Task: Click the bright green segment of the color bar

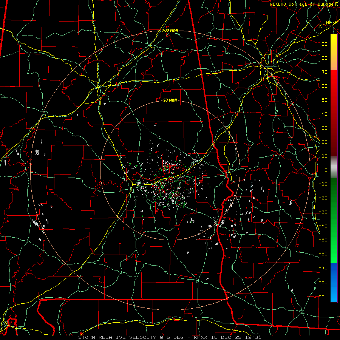Action: pyautogui.click(x=334, y=249)
